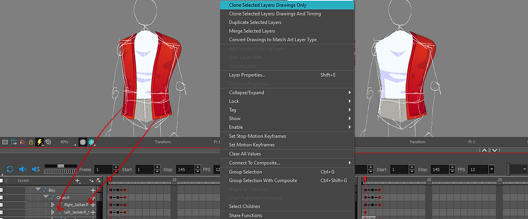Click the minus delete layer icon
The image size is (528, 219).
click(x=85, y=181)
